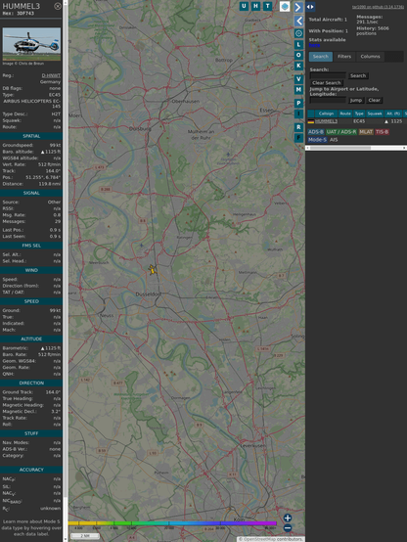This screenshot has height=542, width=407.
Task: Zoom out with the minus icon
Action: click(x=288, y=528)
